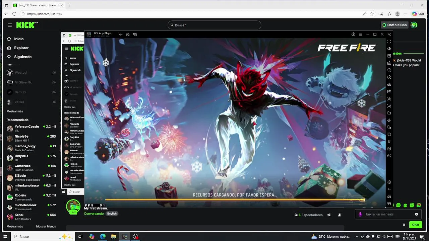The width and height of the screenshot is (429, 241).
Task: Click the browser back arrow
Action: tap(6, 14)
